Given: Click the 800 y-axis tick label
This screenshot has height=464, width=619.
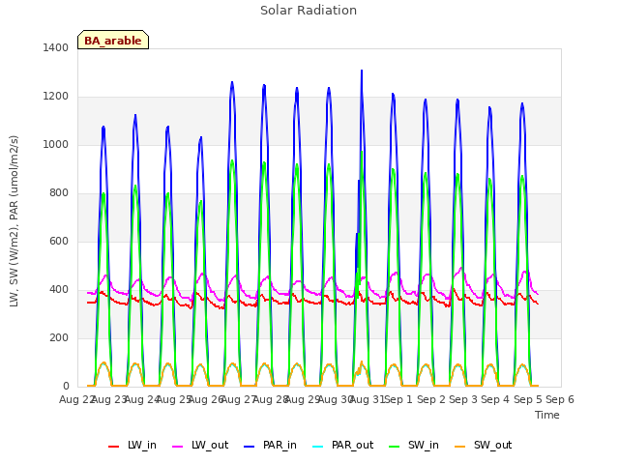Looking at the screenshot, I should tap(59, 193).
